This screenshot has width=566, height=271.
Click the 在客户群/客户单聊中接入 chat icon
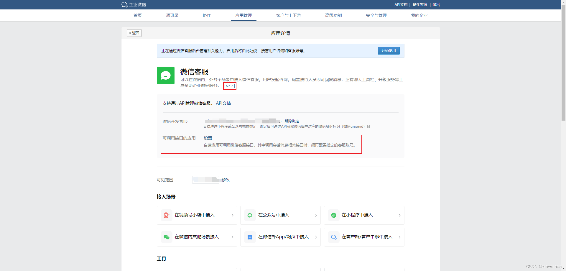[334, 237]
